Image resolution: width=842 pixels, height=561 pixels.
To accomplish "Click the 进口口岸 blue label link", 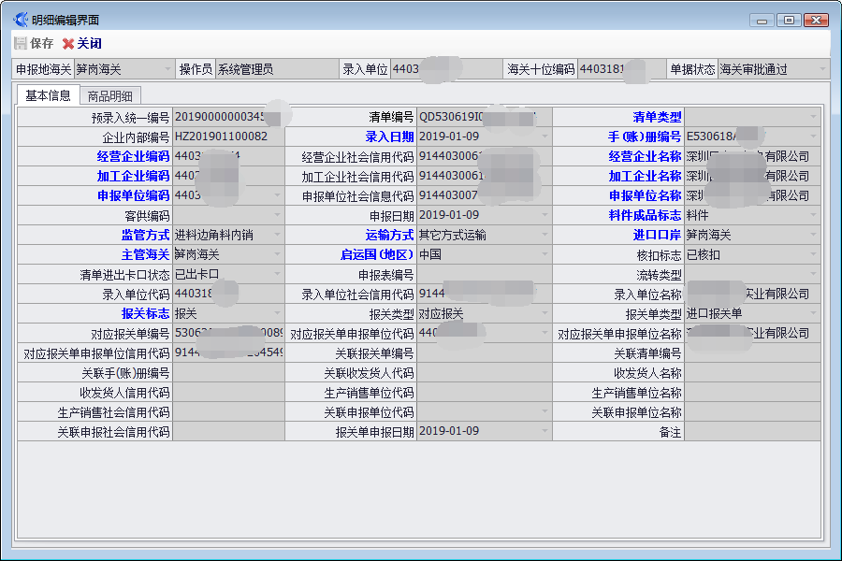I will (x=653, y=235).
